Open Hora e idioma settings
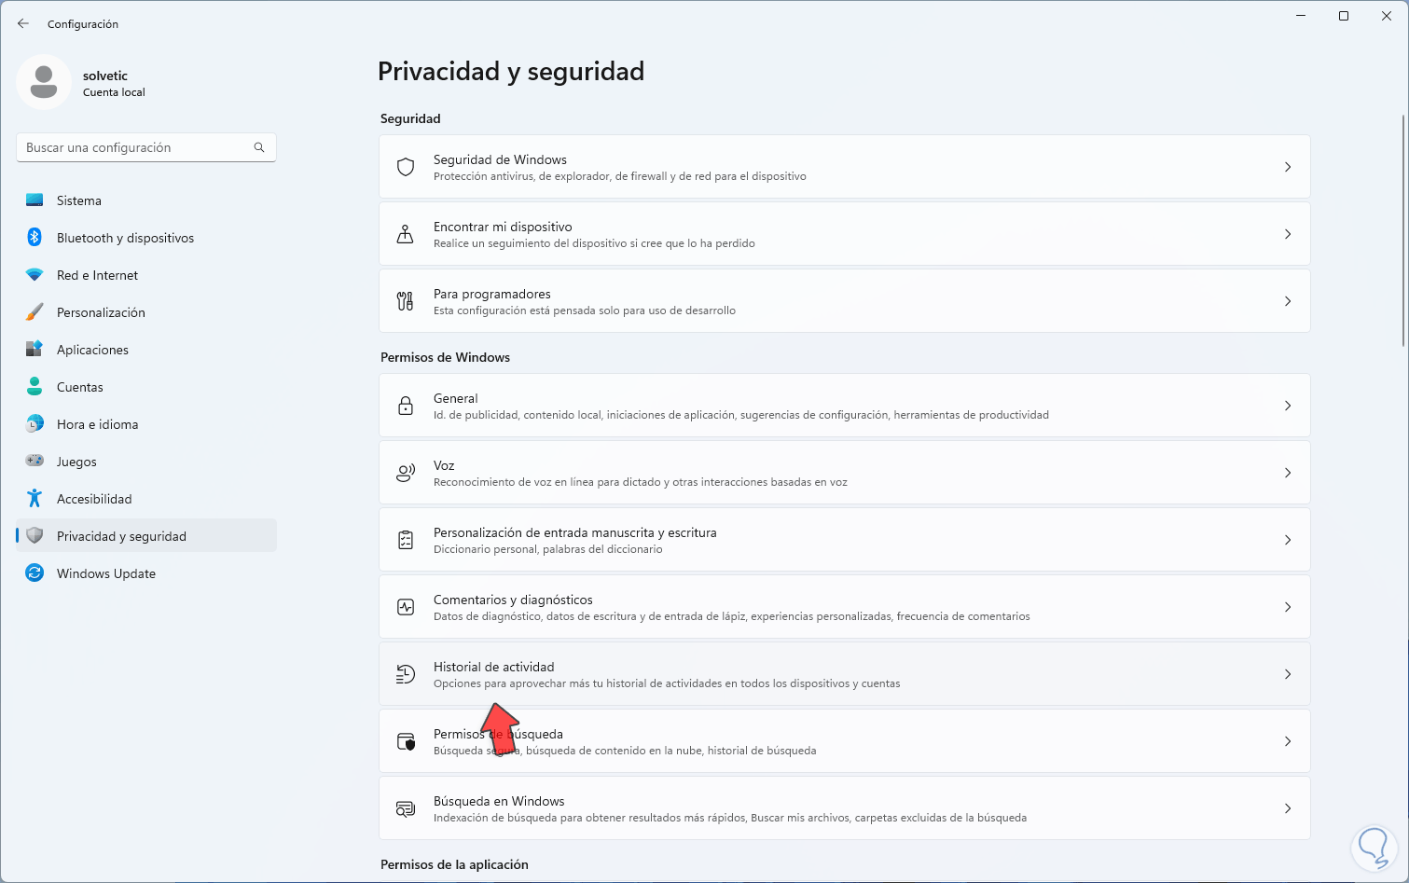Viewport: 1409px width, 883px height. tap(97, 424)
